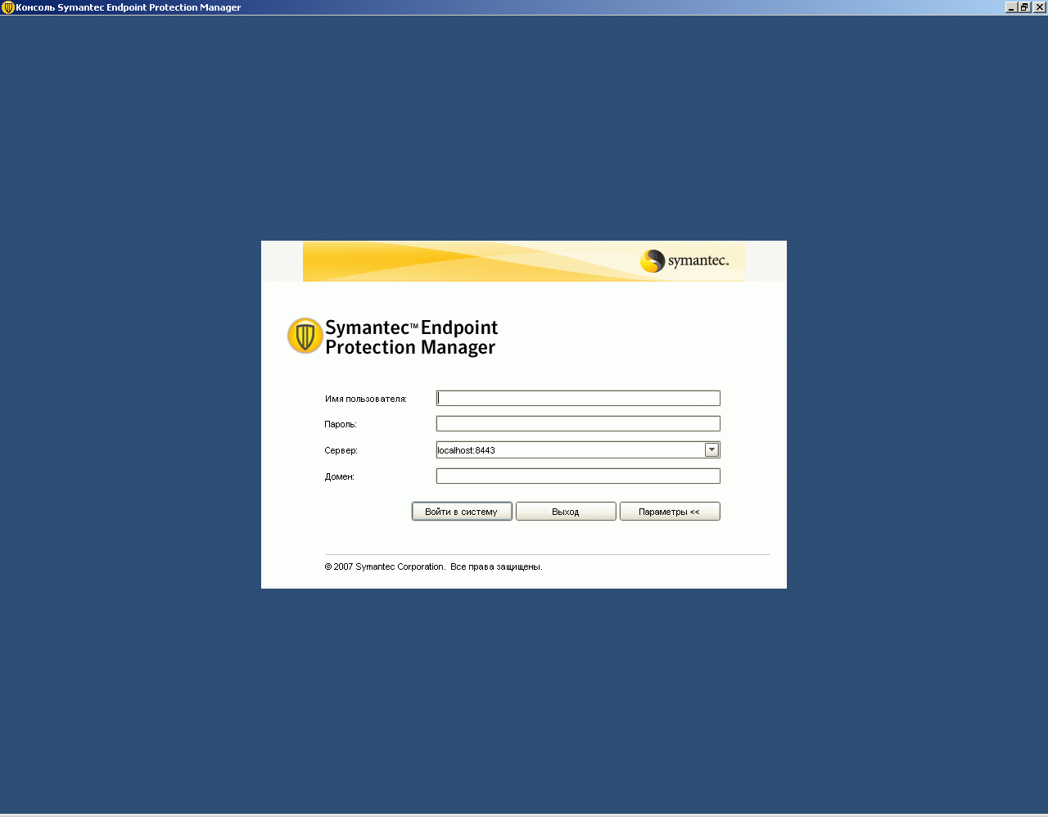Close the Symantec console window
The width and height of the screenshot is (1048, 817).
tap(1039, 7)
